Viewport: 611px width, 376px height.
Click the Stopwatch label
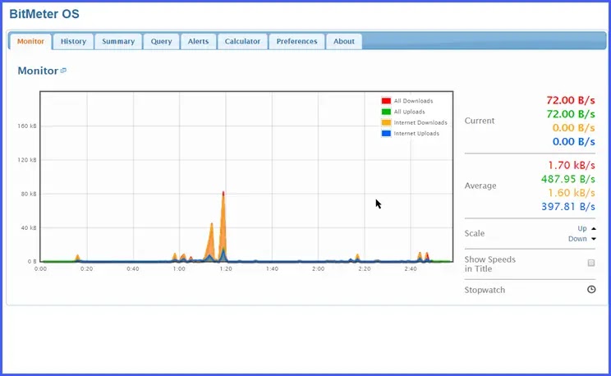tap(485, 290)
